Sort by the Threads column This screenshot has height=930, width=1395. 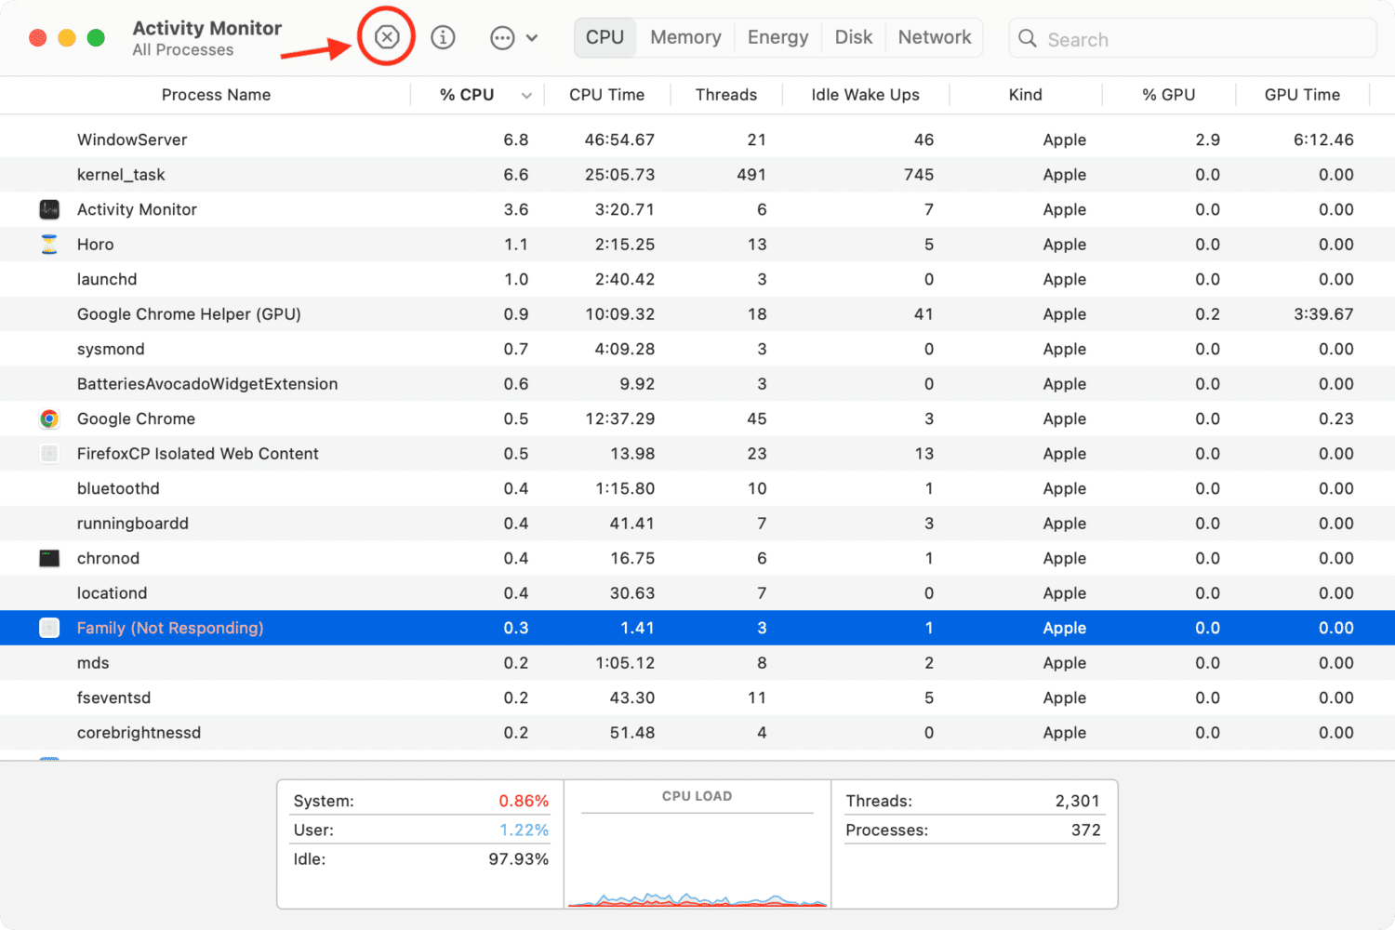click(x=726, y=95)
